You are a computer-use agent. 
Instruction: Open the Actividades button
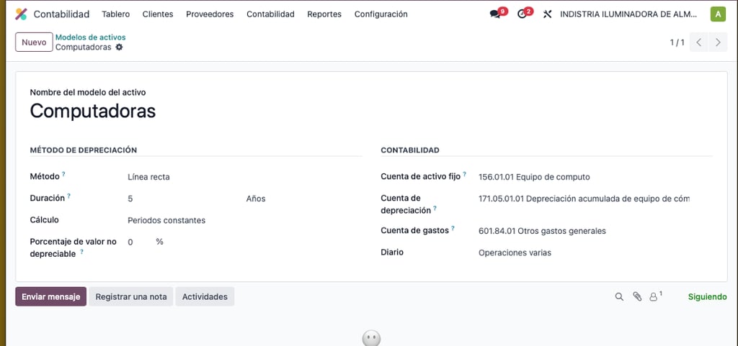[205, 296]
